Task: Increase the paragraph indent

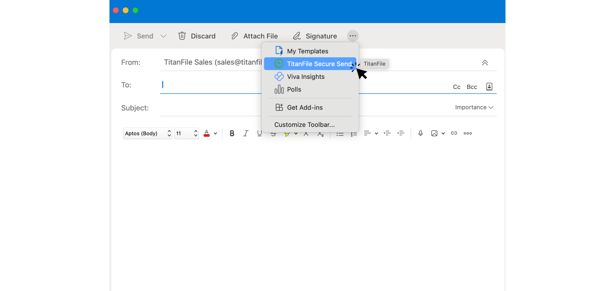Action: tap(401, 133)
